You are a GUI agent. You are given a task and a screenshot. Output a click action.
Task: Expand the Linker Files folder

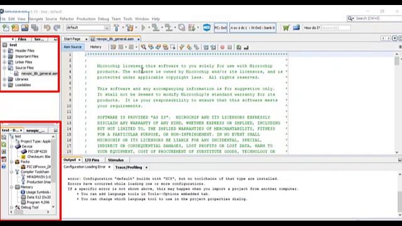point(4,62)
